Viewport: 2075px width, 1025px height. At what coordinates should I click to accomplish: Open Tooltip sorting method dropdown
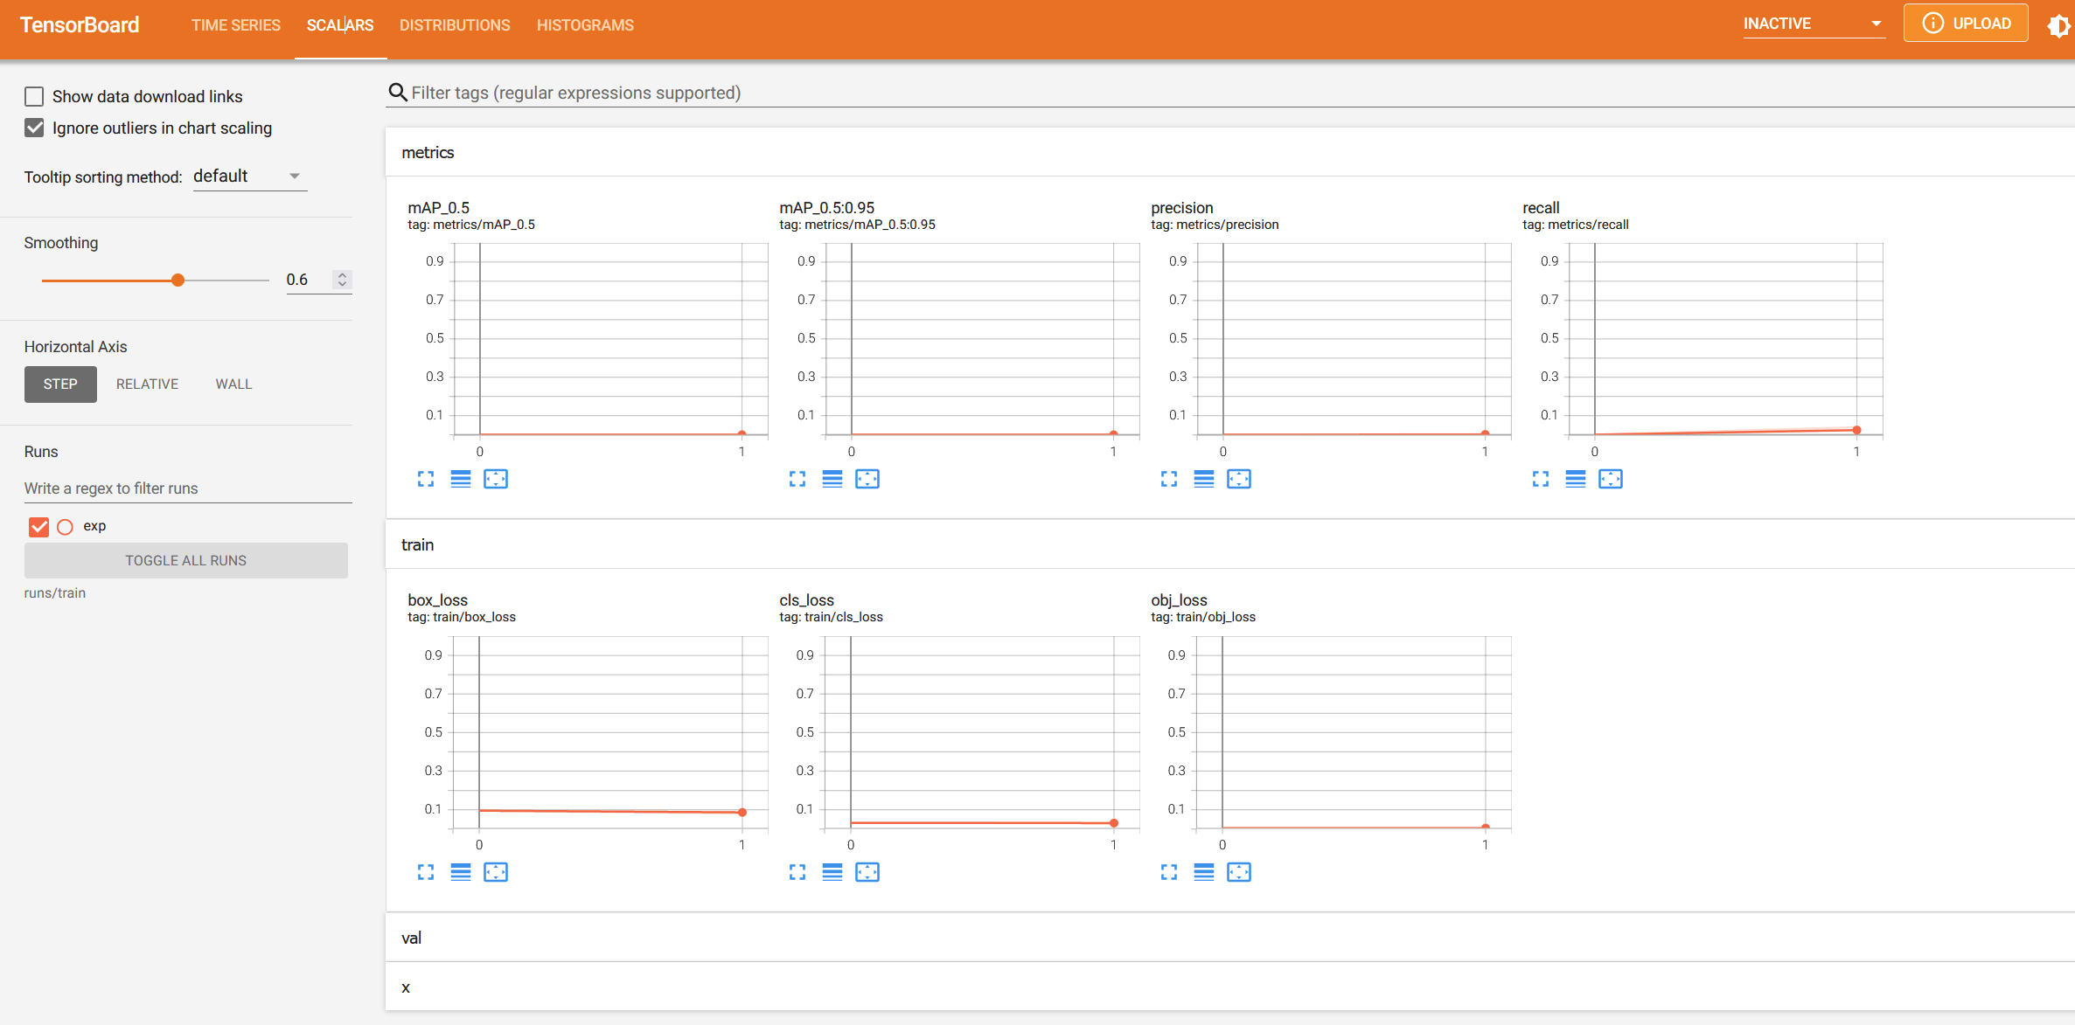(x=249, y=177)
